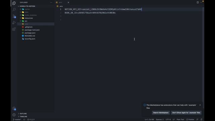Image resolution: width=215 pixels, height=121 pixels.
Task: Expand the src folder chevron
Action: pos(20,21)
